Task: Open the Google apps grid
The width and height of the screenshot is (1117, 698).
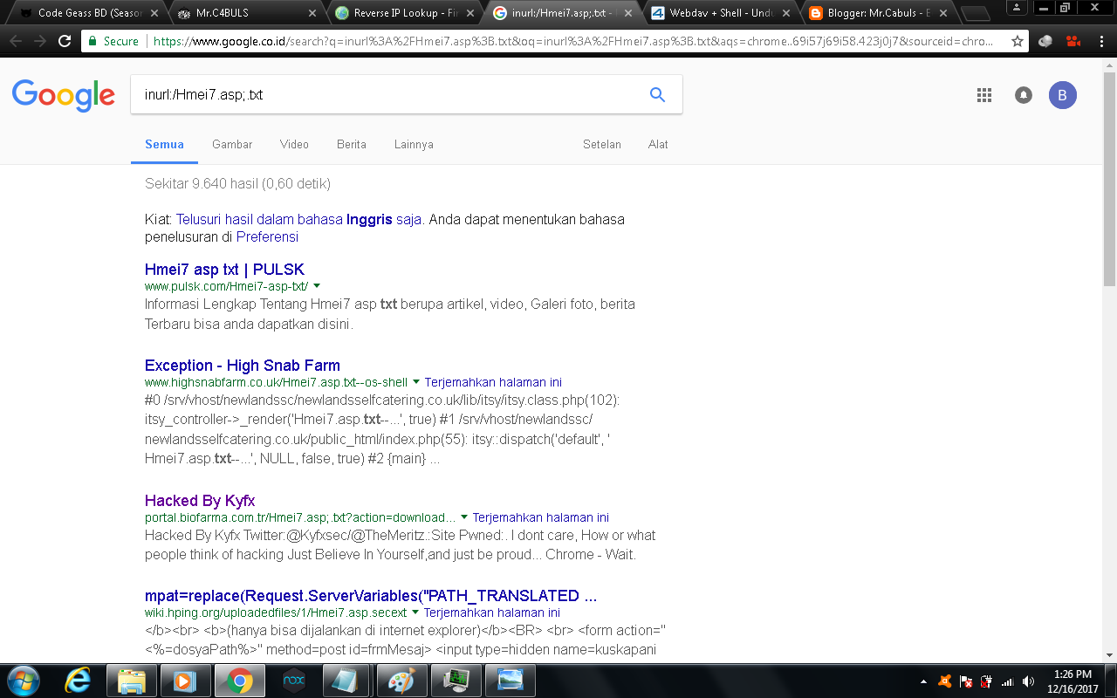Action: pyautogui.click(x=984, y=95)
